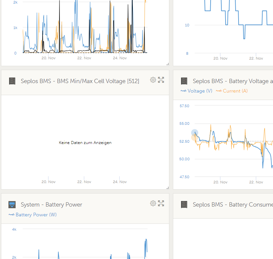Screen dimensions: 273x259
Task: Click the system icon beside System - Battery Power
Action: point(12,205)
